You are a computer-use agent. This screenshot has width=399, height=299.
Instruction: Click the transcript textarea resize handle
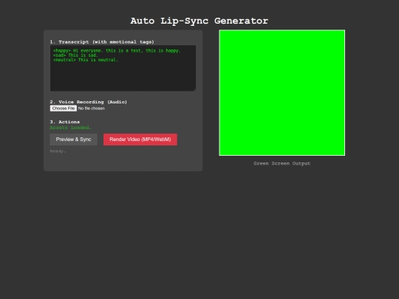tap(194, 89)
